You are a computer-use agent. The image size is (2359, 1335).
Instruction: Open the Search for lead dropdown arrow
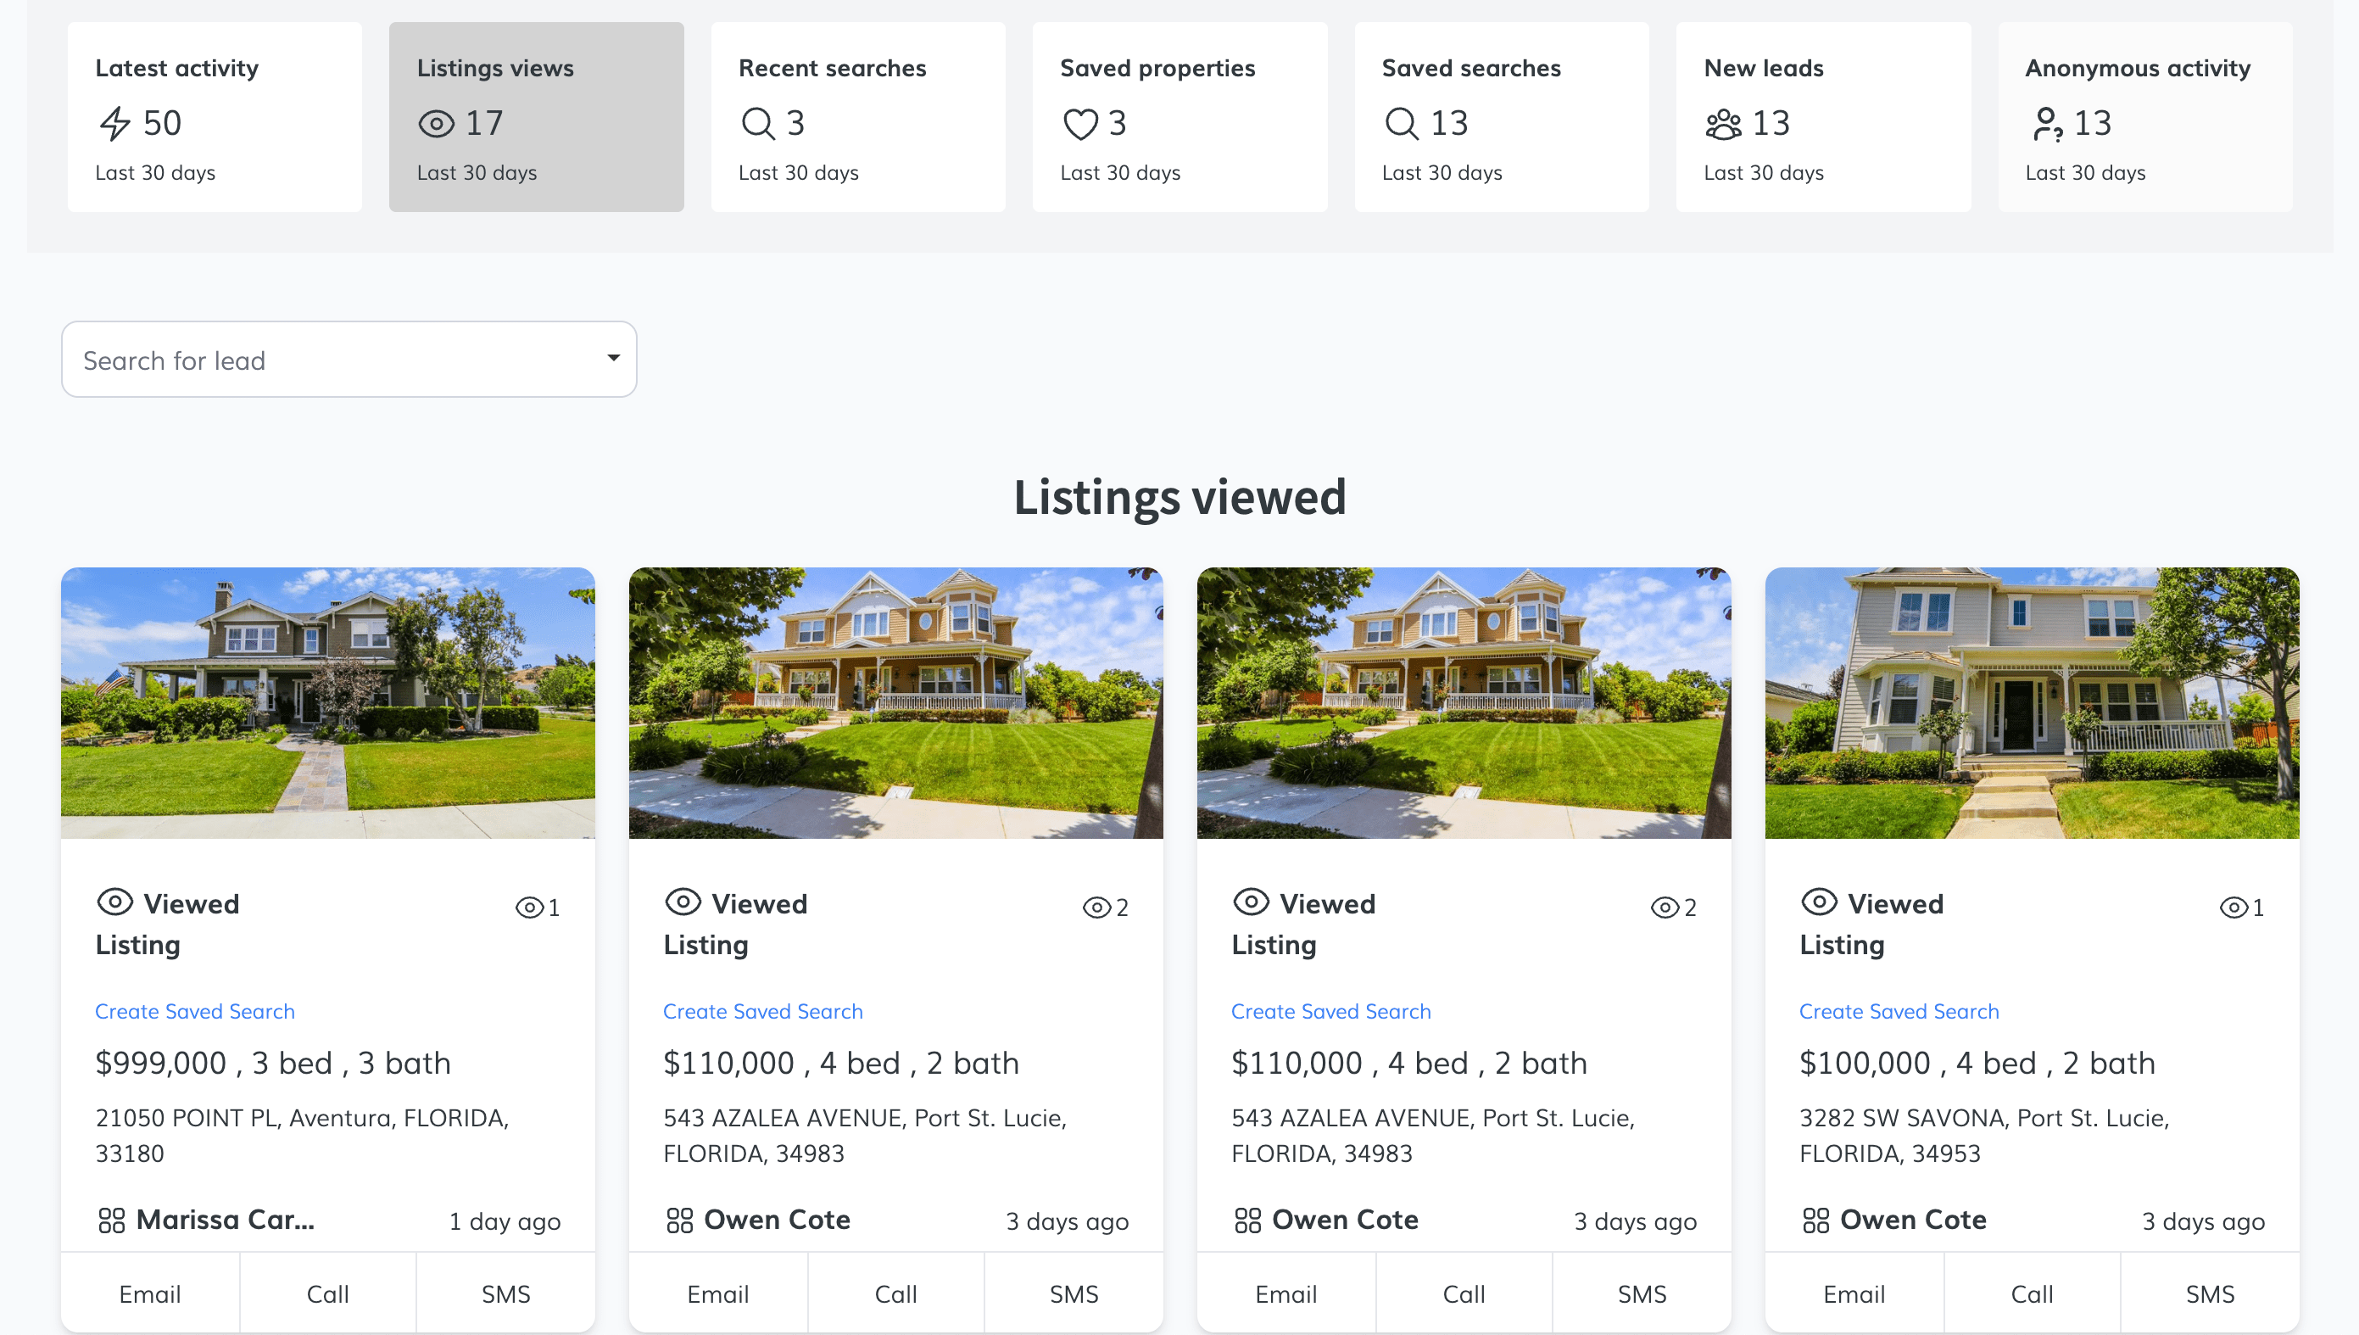tap(613, 358)
